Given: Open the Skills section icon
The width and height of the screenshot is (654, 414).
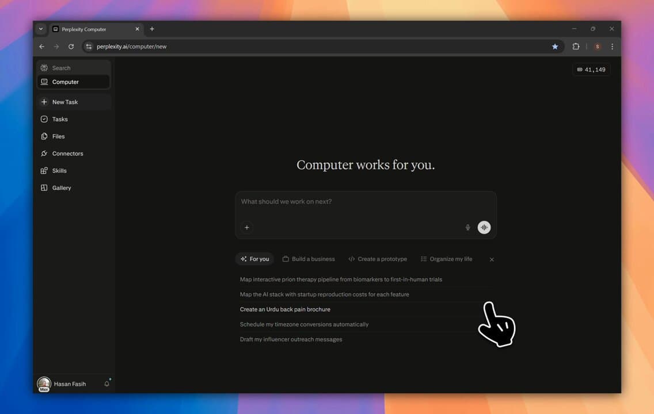Looking at the screenshot, I should (58, 170).
